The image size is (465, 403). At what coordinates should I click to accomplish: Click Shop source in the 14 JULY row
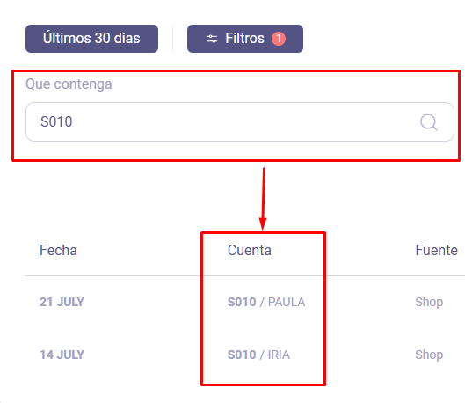tap(429, 355)
